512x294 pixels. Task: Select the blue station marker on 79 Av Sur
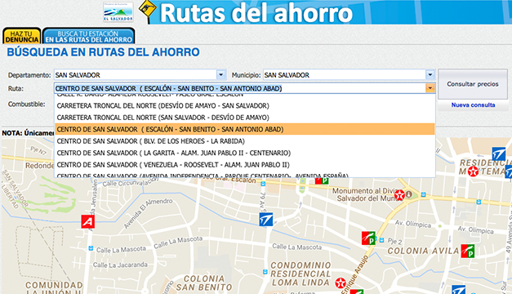click(265, 220)
